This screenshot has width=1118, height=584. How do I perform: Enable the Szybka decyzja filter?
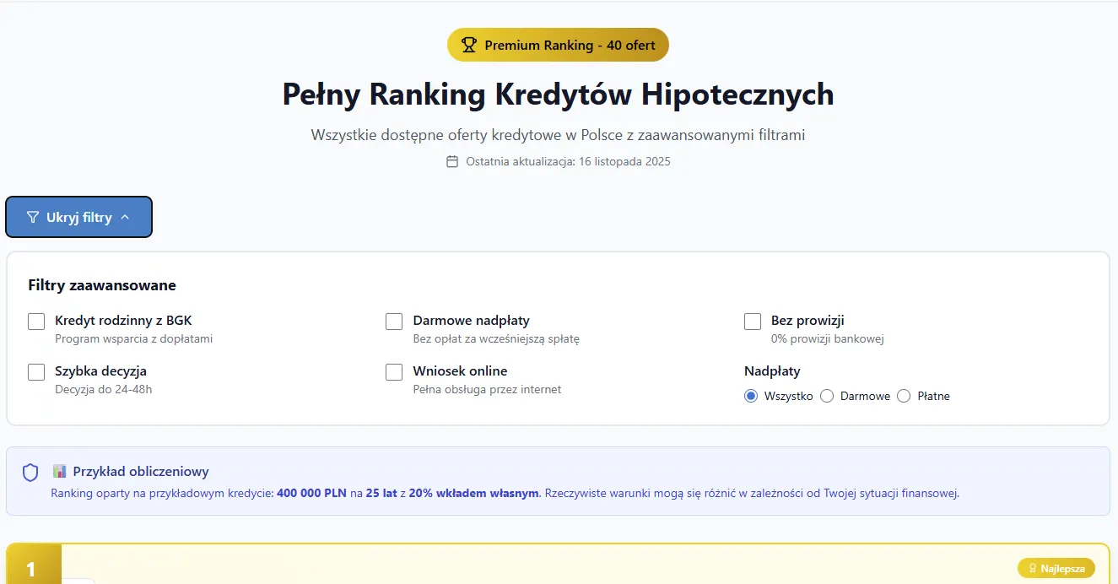tap(35, 371)
